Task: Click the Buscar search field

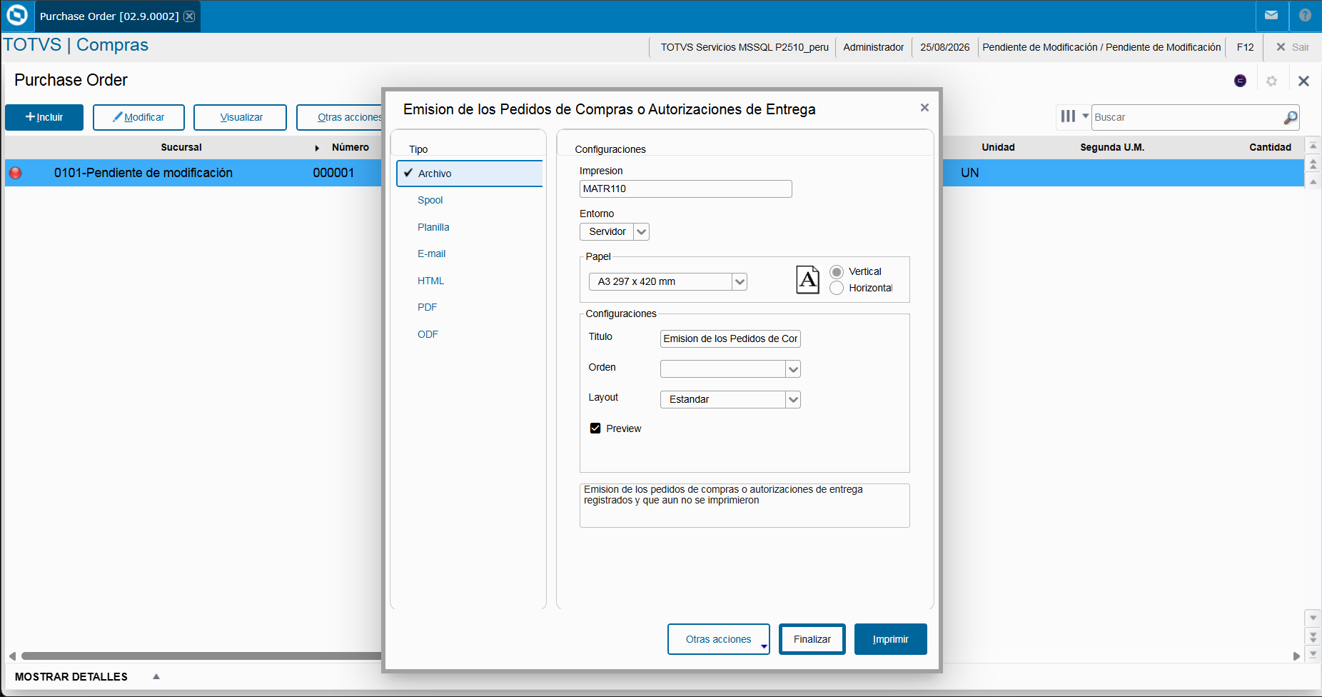Action: coord(1188,117)
